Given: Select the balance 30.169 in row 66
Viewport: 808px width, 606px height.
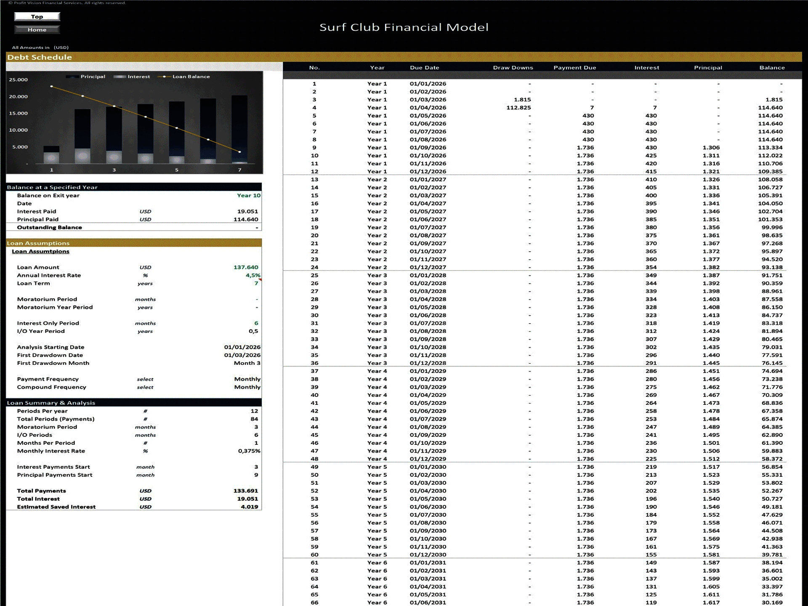Looking at the screenshot, I should [772, 603].
